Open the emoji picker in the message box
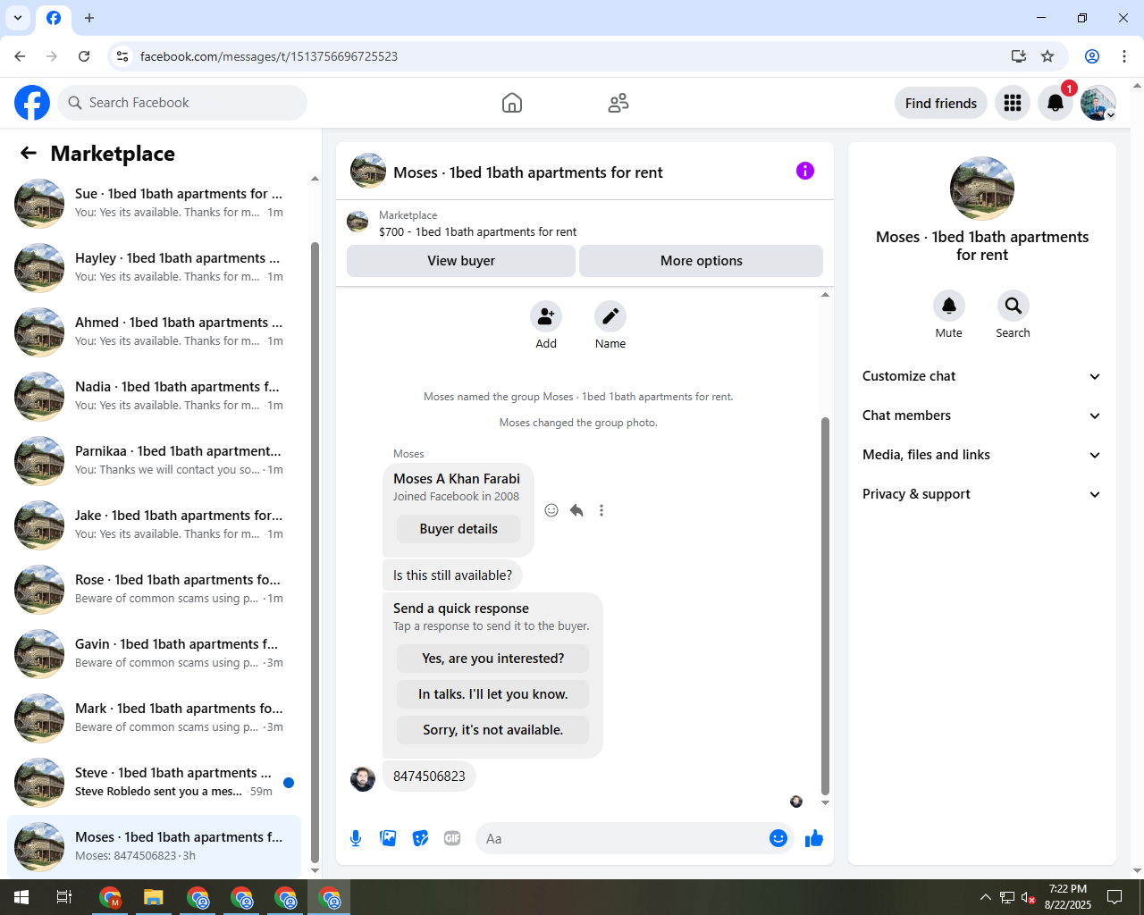This screenshot has width=1144, height=915. (778, 838)
